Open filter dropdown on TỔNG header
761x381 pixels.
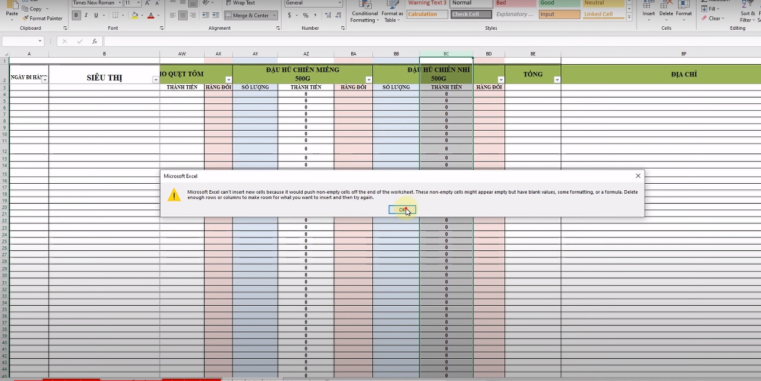pos(557,80)
